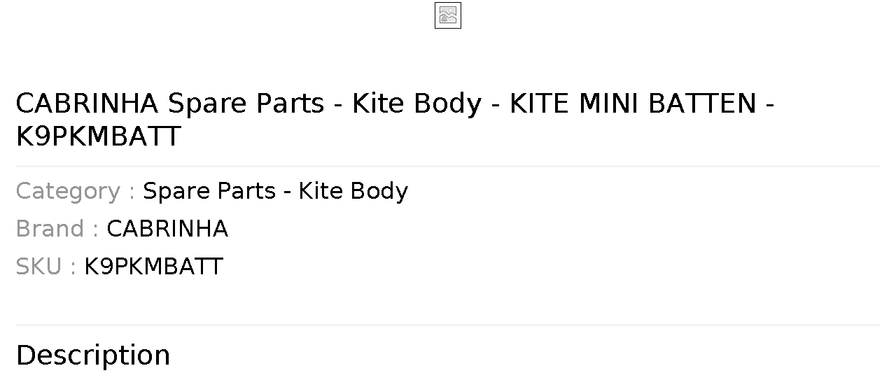Click the divider line beneath the title
Image resolution: width=896 pixels, height=387 pixels.
[x=448, y=167]
